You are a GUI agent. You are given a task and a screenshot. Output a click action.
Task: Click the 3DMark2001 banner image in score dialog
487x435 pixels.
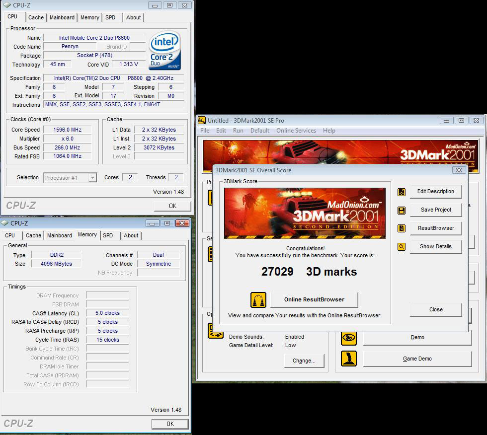[x=304, y=213]
